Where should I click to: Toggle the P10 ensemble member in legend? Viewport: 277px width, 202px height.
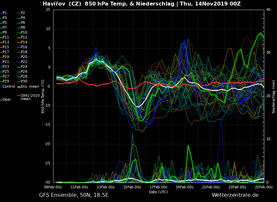coord(24,33)
